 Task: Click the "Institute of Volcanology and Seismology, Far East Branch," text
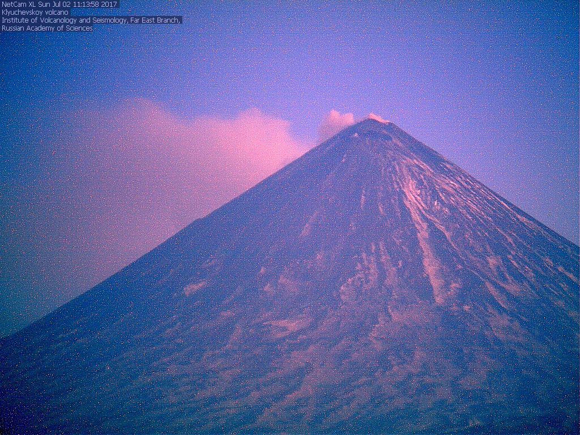(x=91, y=20)
